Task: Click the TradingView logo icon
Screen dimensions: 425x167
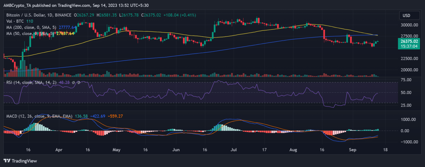Action: point(7,161)
